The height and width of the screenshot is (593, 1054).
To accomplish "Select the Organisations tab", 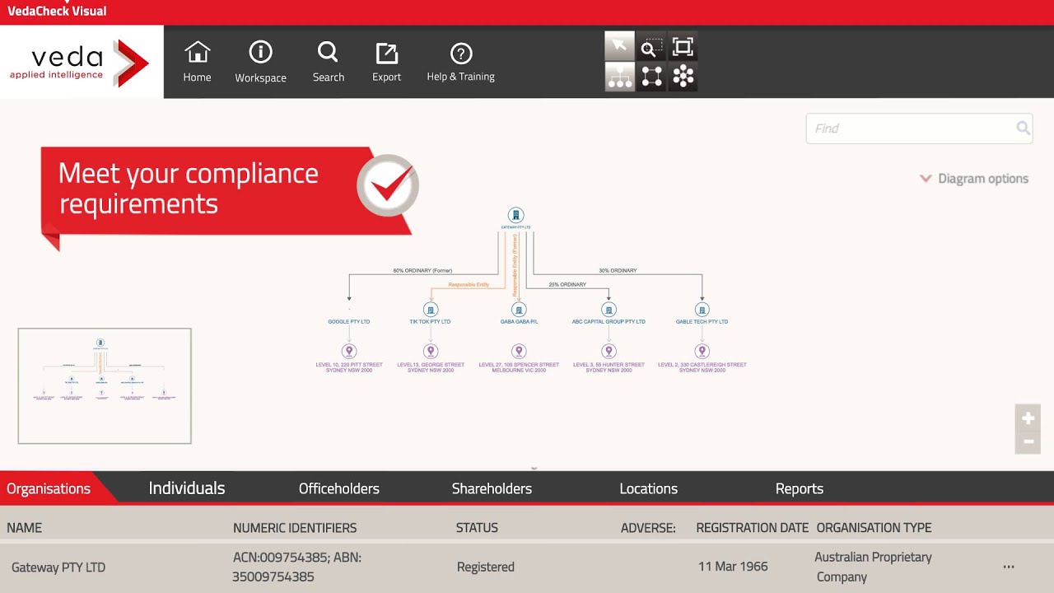I will 49,488.
